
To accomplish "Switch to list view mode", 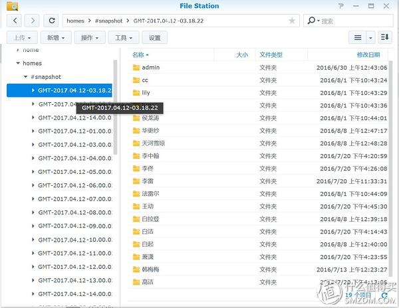I will coord(358,38).
